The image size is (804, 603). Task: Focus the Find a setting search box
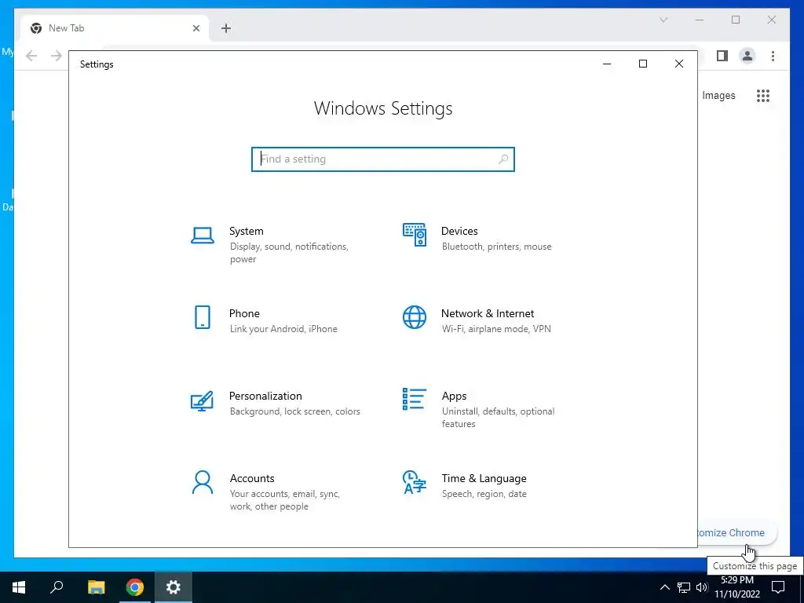383,159
